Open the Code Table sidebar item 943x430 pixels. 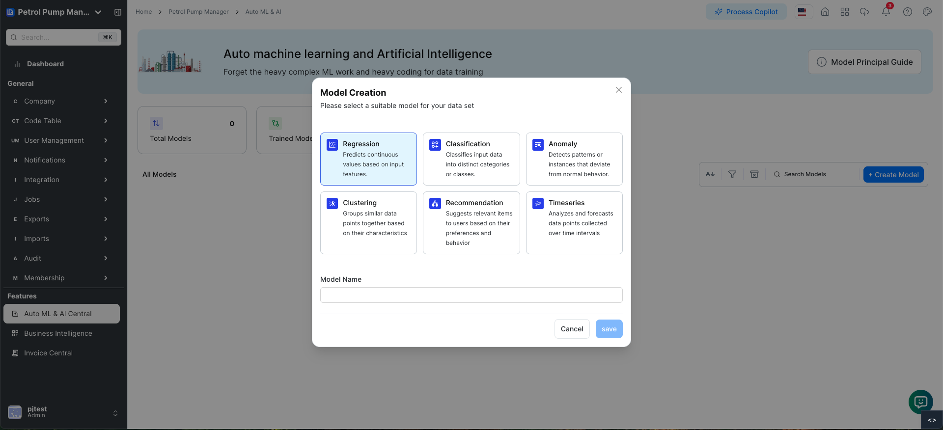[x=61, y=121]
